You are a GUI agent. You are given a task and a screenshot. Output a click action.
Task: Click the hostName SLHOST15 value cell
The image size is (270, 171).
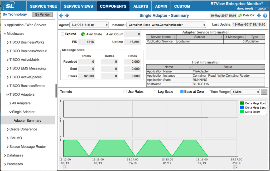pos(228,84)
